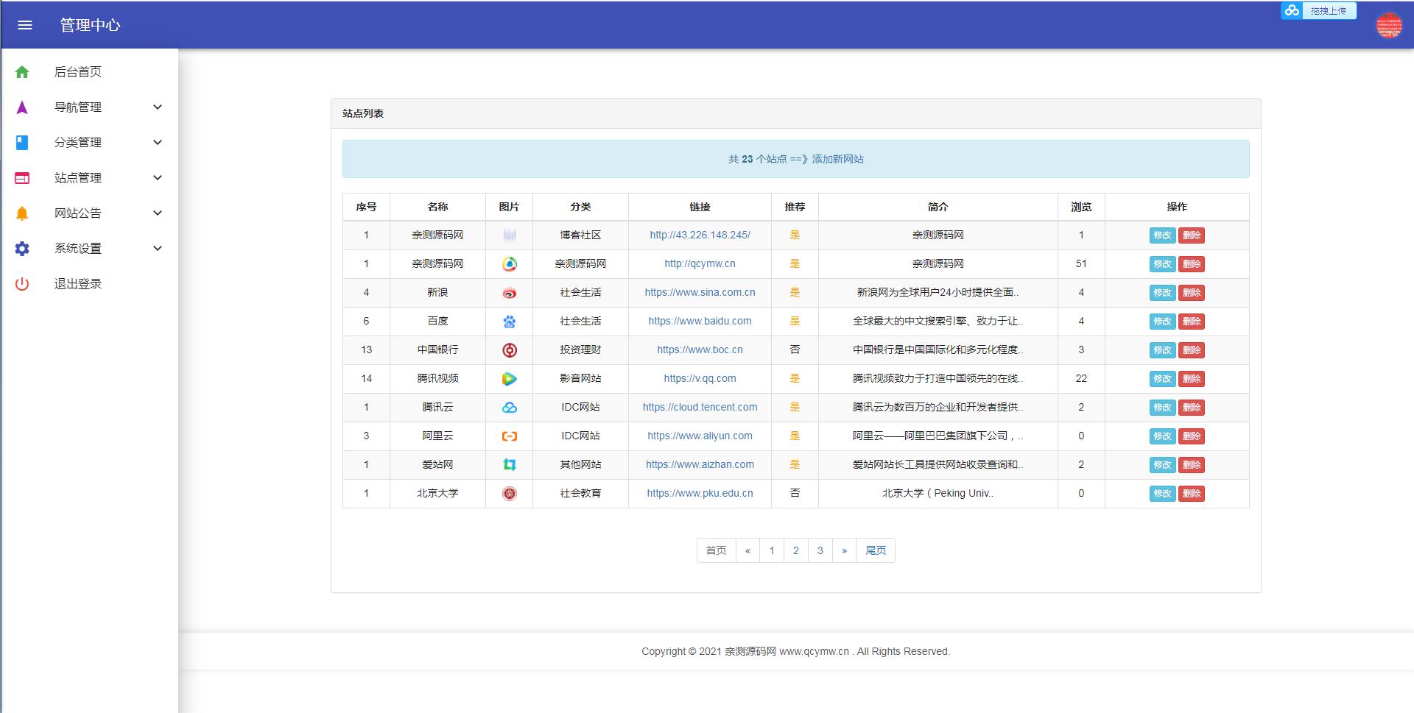Click the 修改 button in the 中国银行 row
Viewport: 1414px width, 713px height.
1162,350
